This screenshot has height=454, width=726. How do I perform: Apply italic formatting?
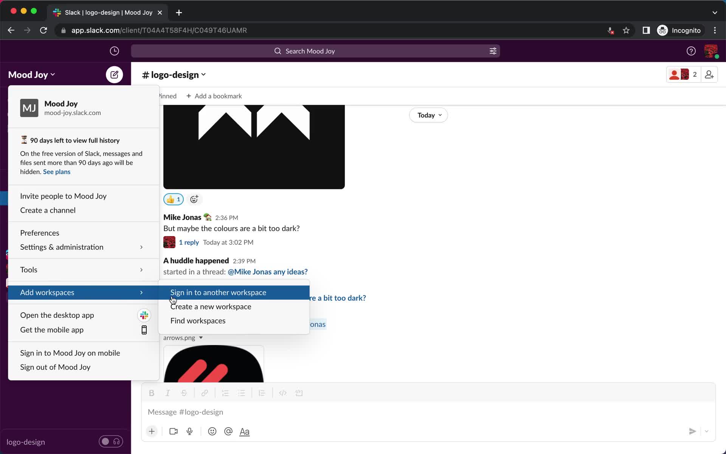pos(168,393)
